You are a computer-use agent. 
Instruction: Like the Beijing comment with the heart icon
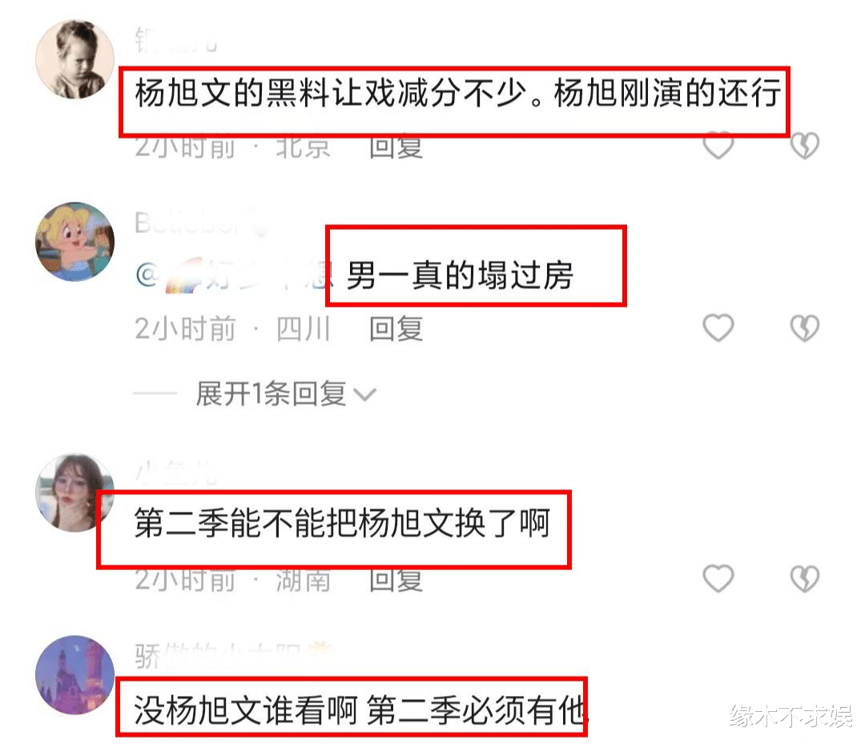coord(718,145)
